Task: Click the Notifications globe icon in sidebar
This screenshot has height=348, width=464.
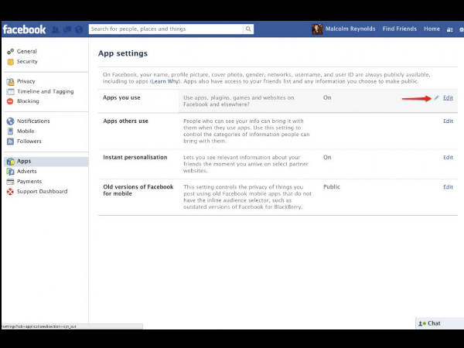Action: point(10,121)
